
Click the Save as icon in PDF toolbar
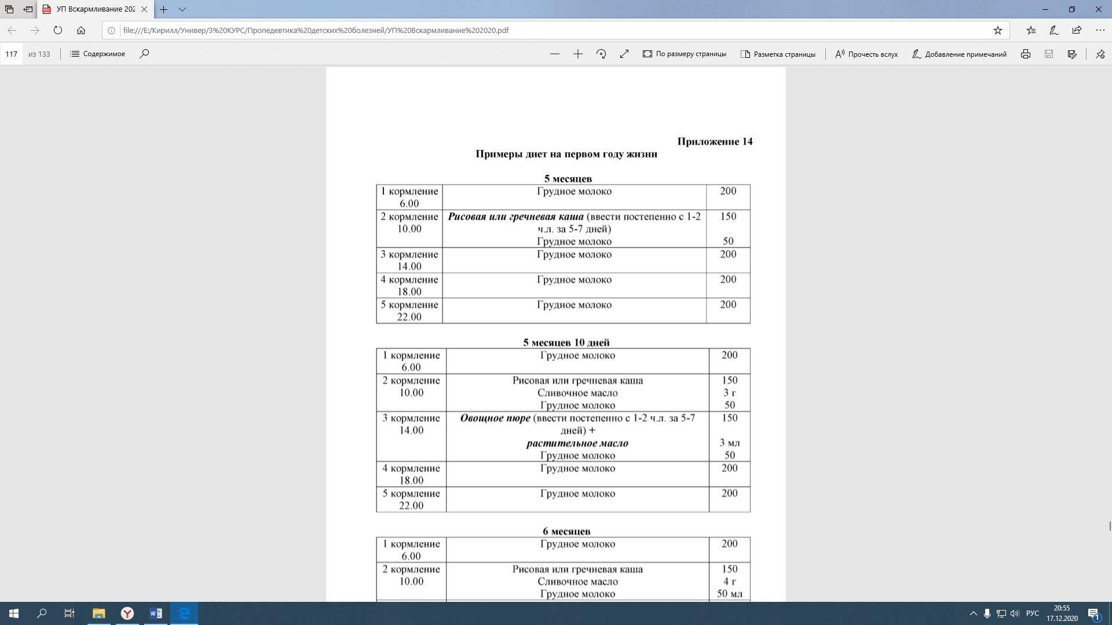(x=1072, y=54)
